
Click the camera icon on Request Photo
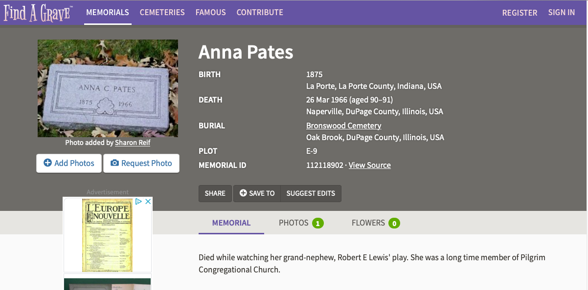tap(114, 163)
